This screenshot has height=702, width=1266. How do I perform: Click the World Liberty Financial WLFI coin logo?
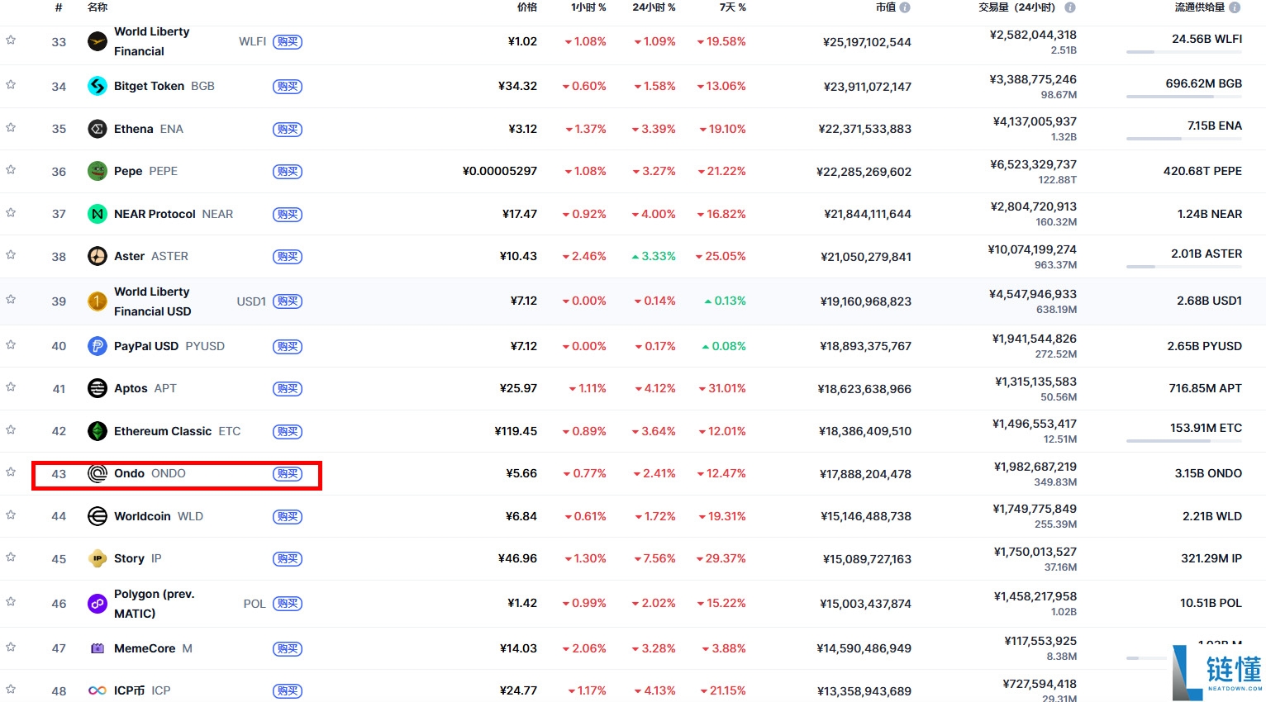point(98,41)
